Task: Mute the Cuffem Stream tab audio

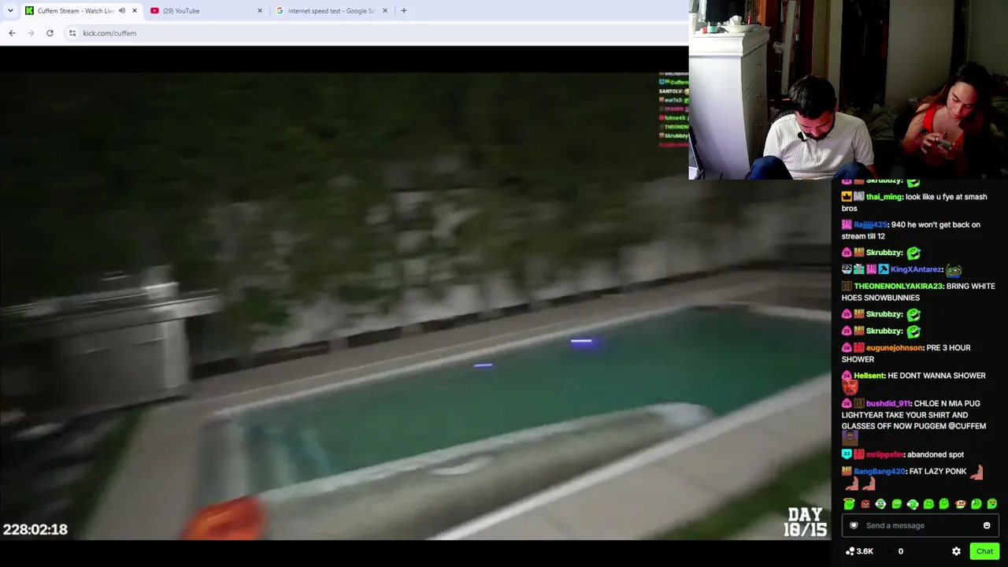Action: [x=122, y=10]
